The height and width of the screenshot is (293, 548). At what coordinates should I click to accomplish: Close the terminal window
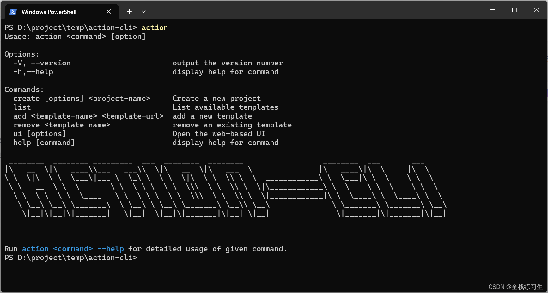536,10
